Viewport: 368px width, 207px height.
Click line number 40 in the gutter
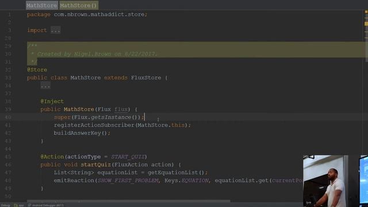(x=8, y=117)
